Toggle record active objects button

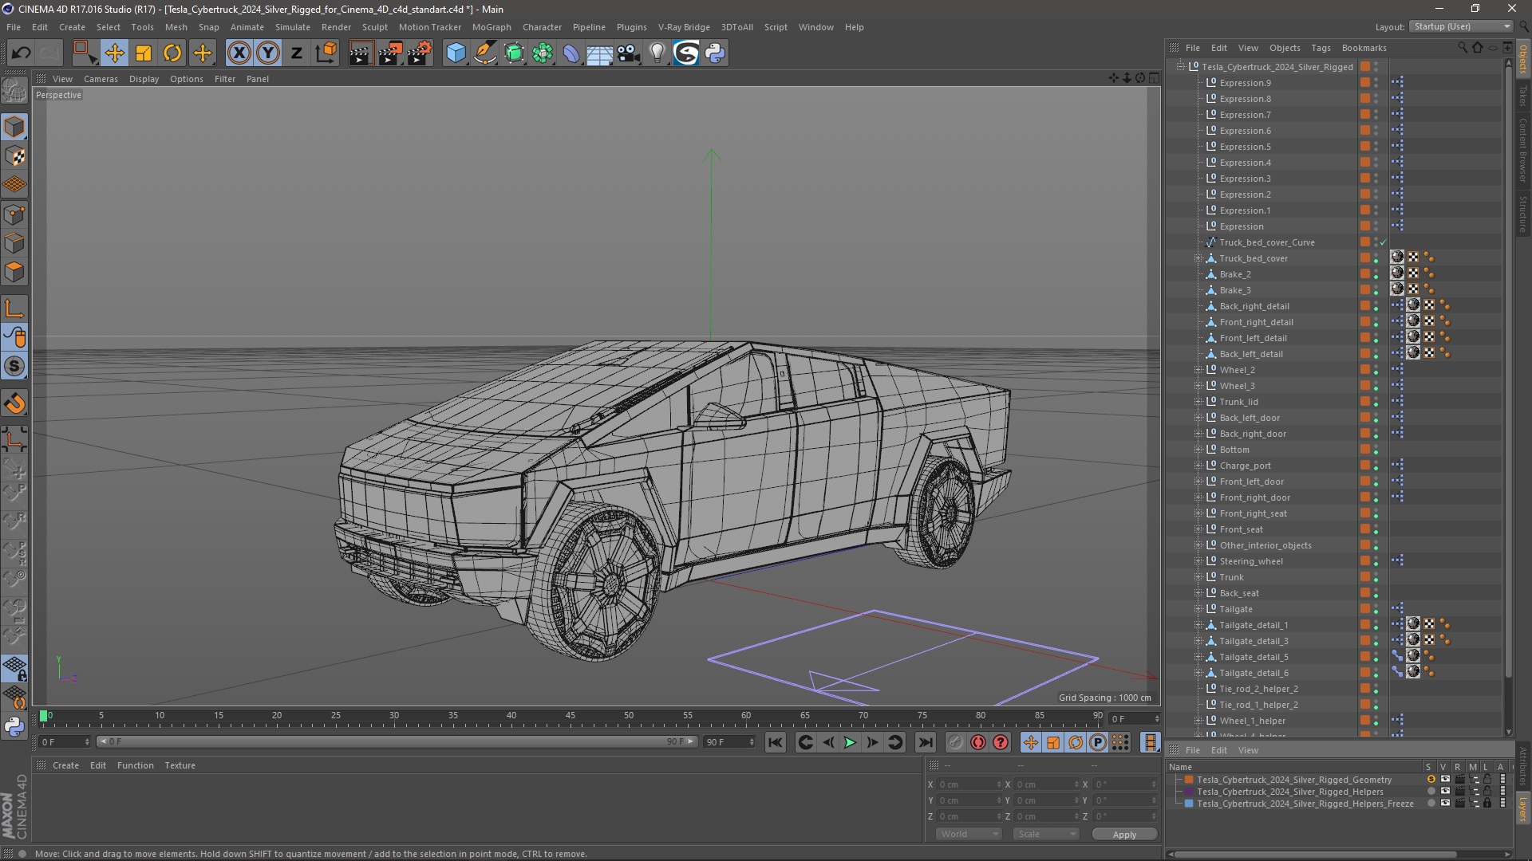pos(955,742)
